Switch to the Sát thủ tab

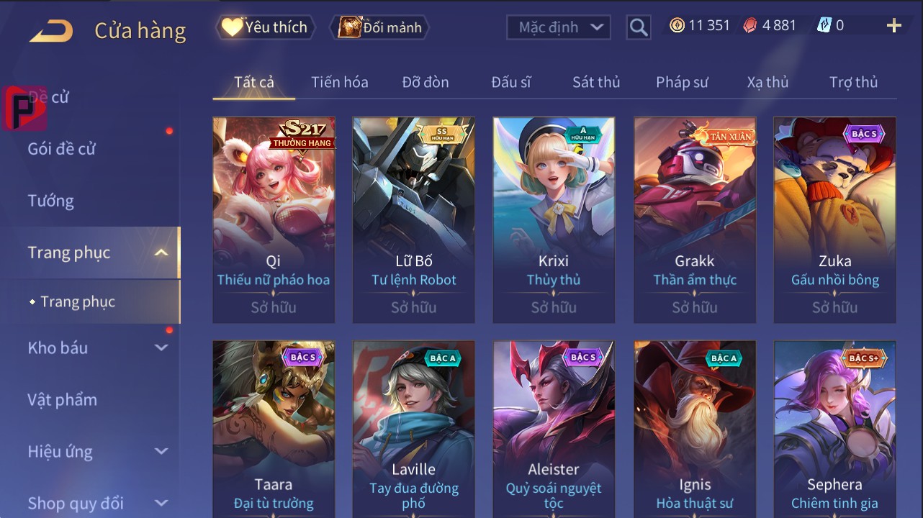coord(596,82)
